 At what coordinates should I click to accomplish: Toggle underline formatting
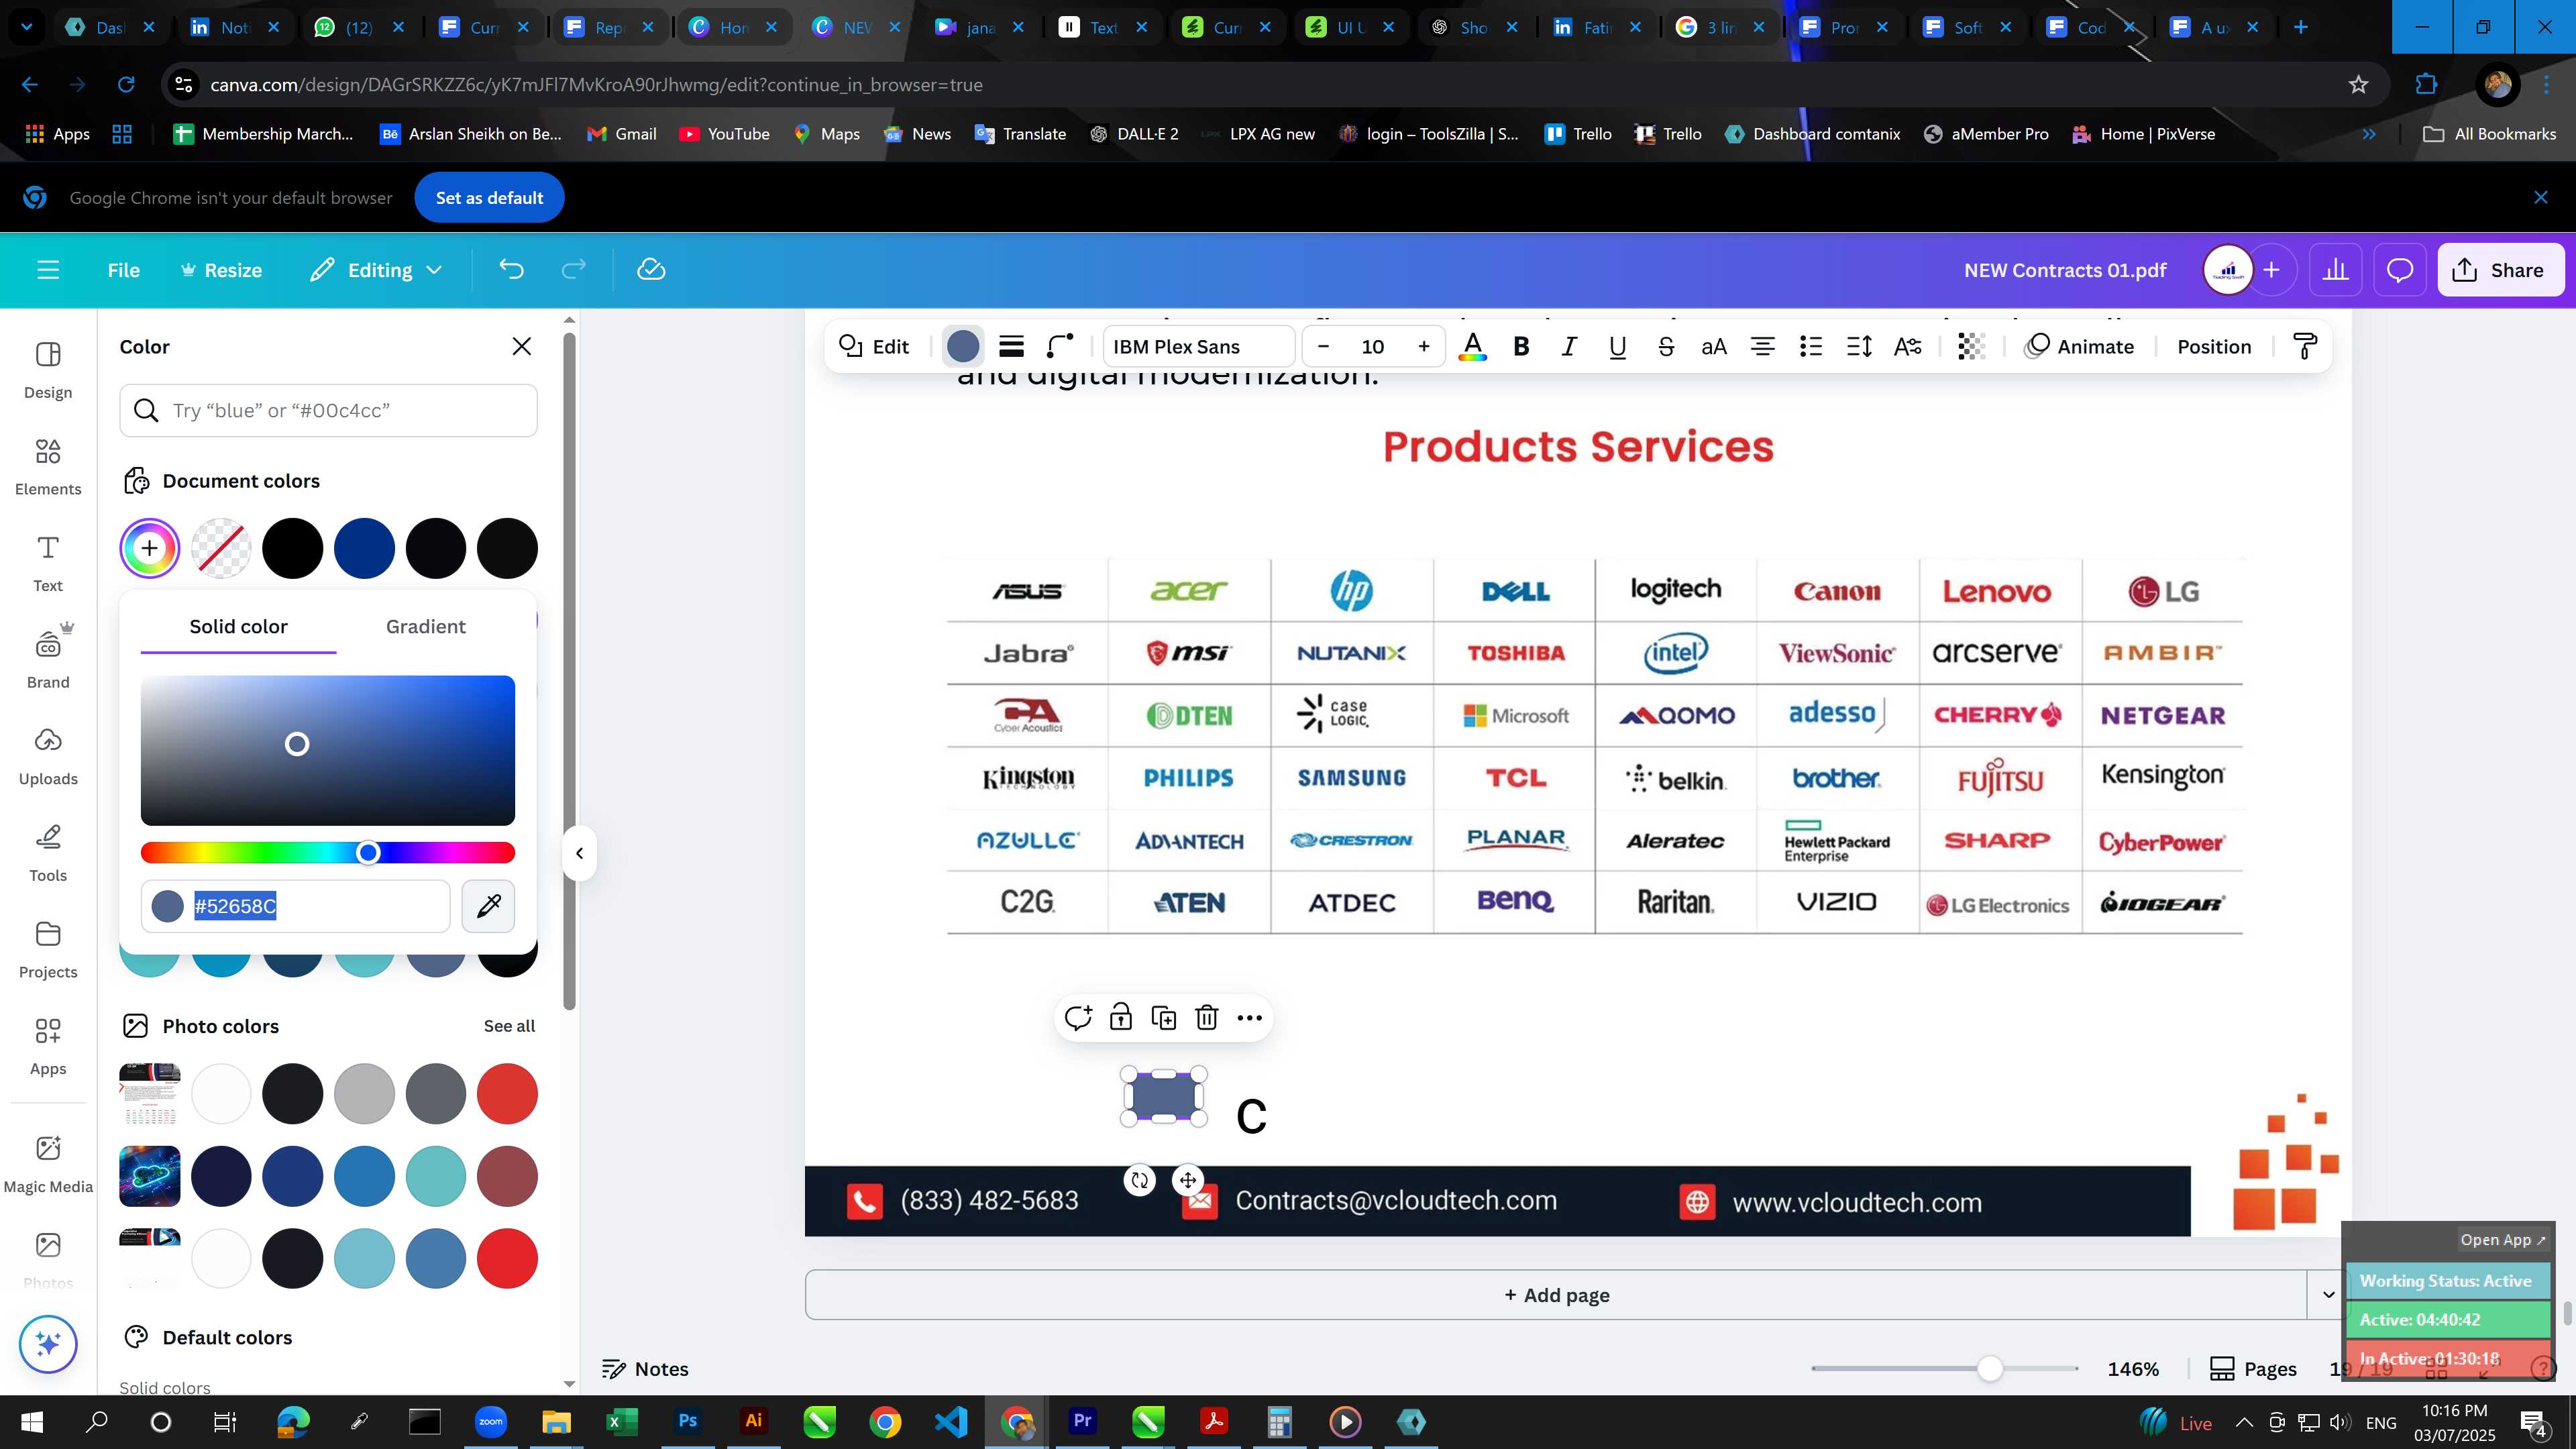[x=1617, y=347]
